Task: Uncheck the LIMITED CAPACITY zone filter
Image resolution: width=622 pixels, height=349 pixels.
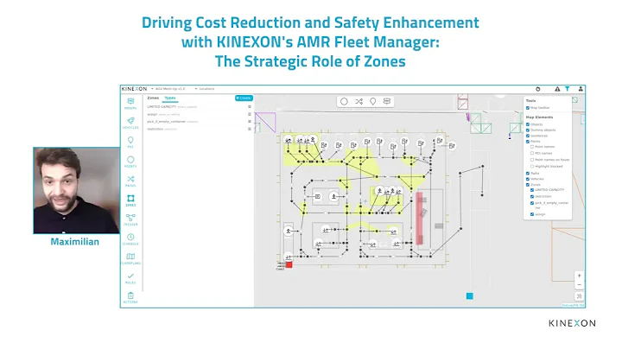Action: tap(532, 190)
